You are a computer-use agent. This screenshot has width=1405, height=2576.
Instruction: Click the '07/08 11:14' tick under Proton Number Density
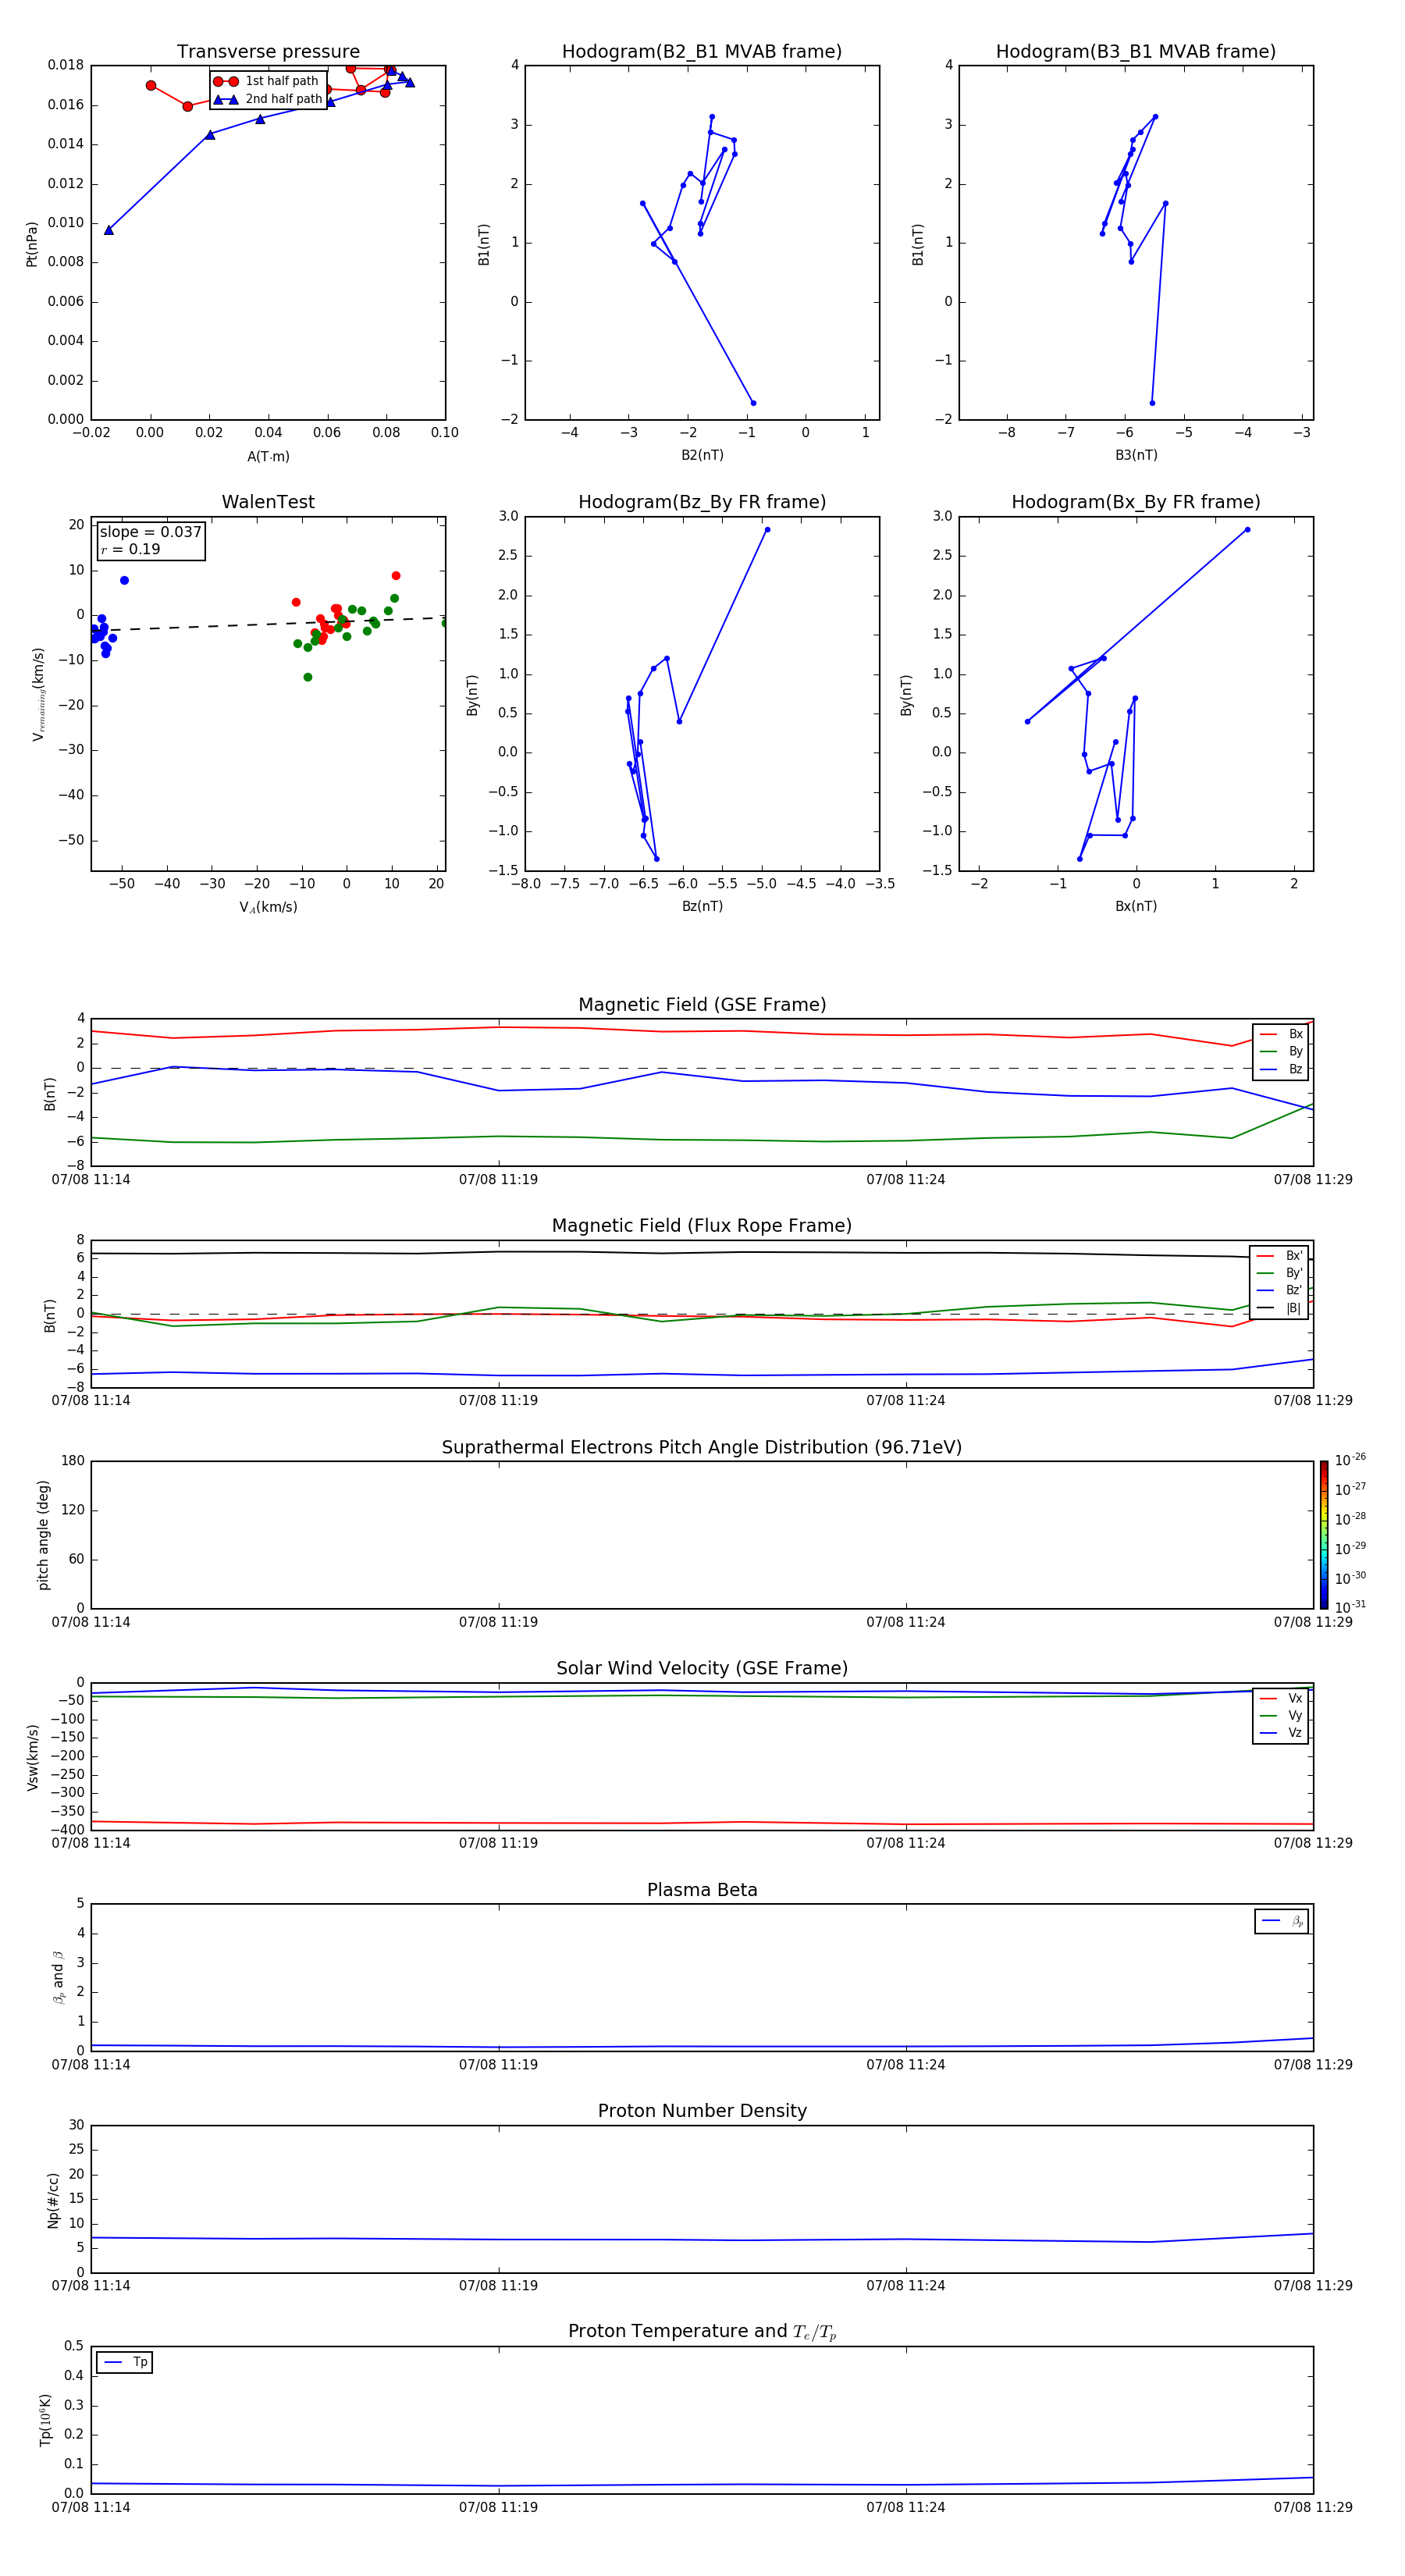point(91,2286)
